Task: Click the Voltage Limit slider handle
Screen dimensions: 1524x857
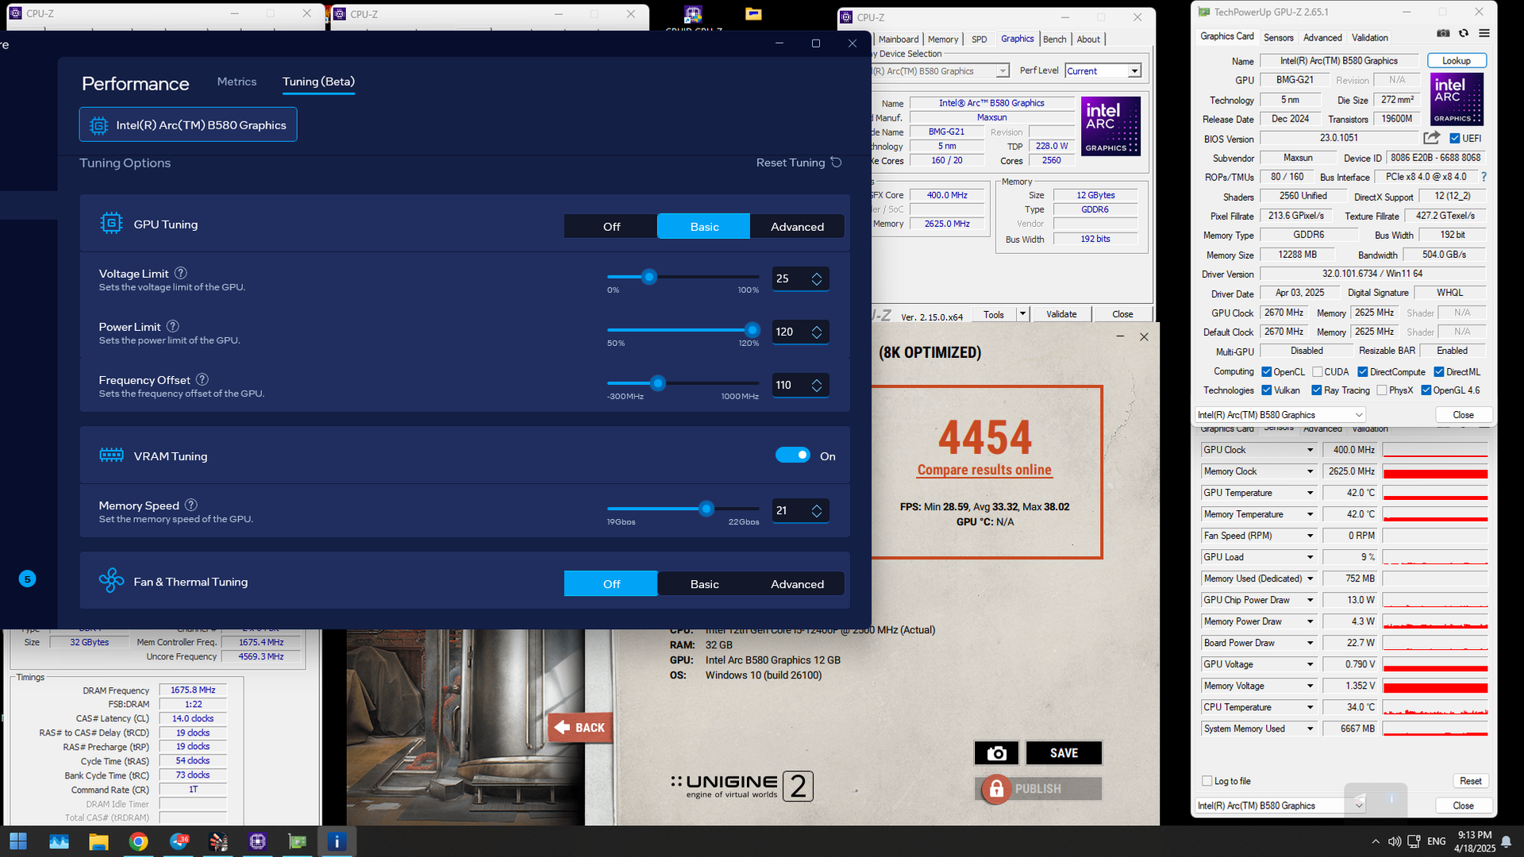Action: (x=649, y=277)
